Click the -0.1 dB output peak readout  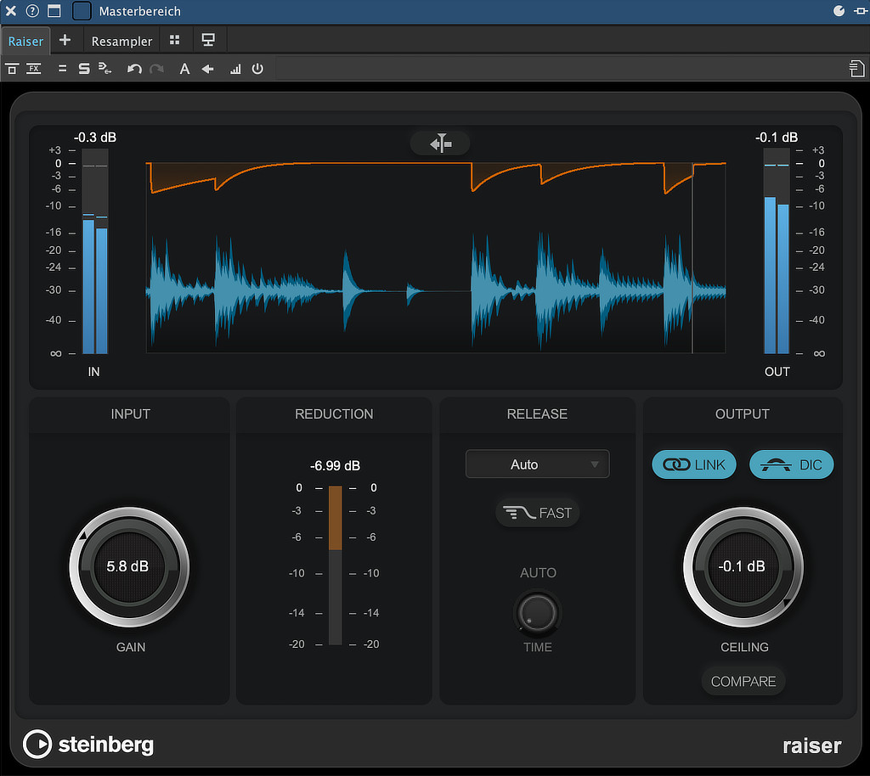[777, 137]
